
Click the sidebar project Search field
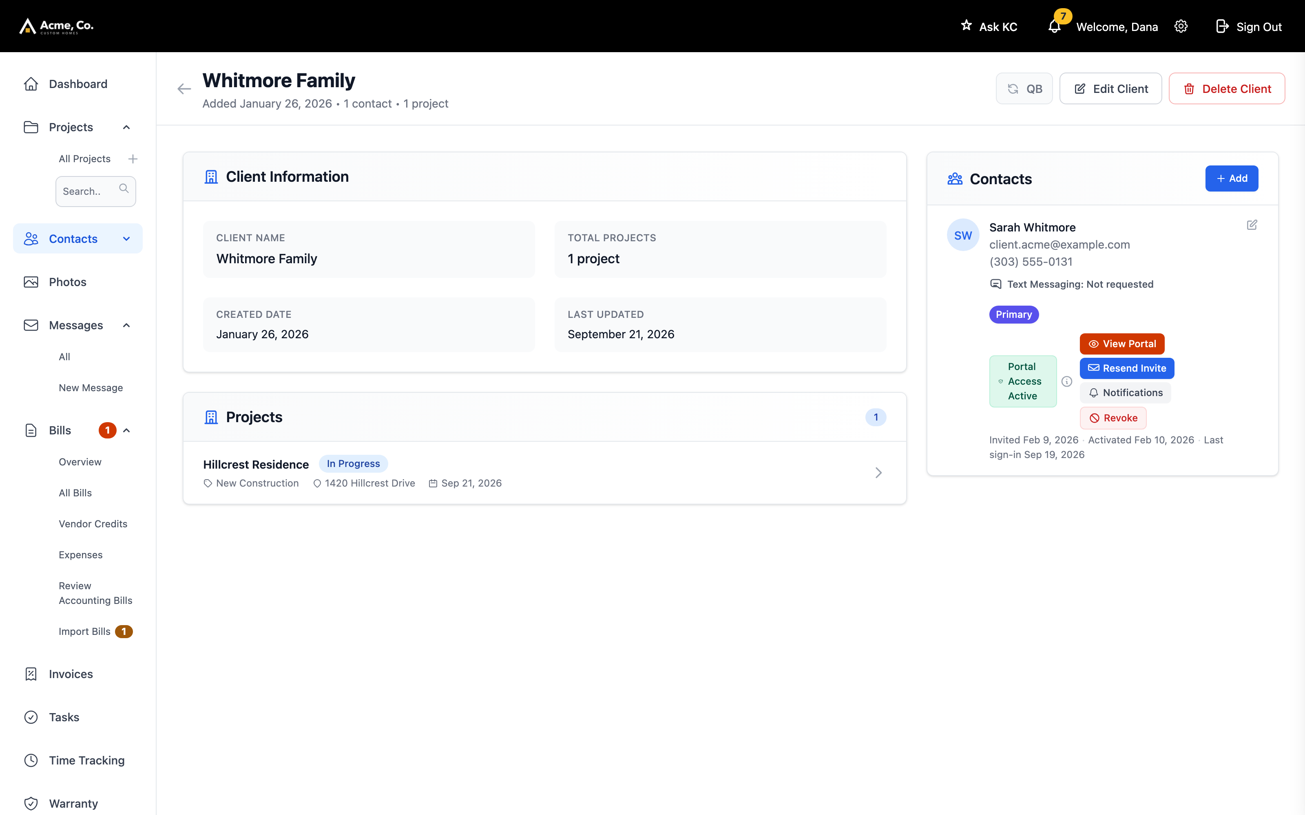(x=95, y=192)
